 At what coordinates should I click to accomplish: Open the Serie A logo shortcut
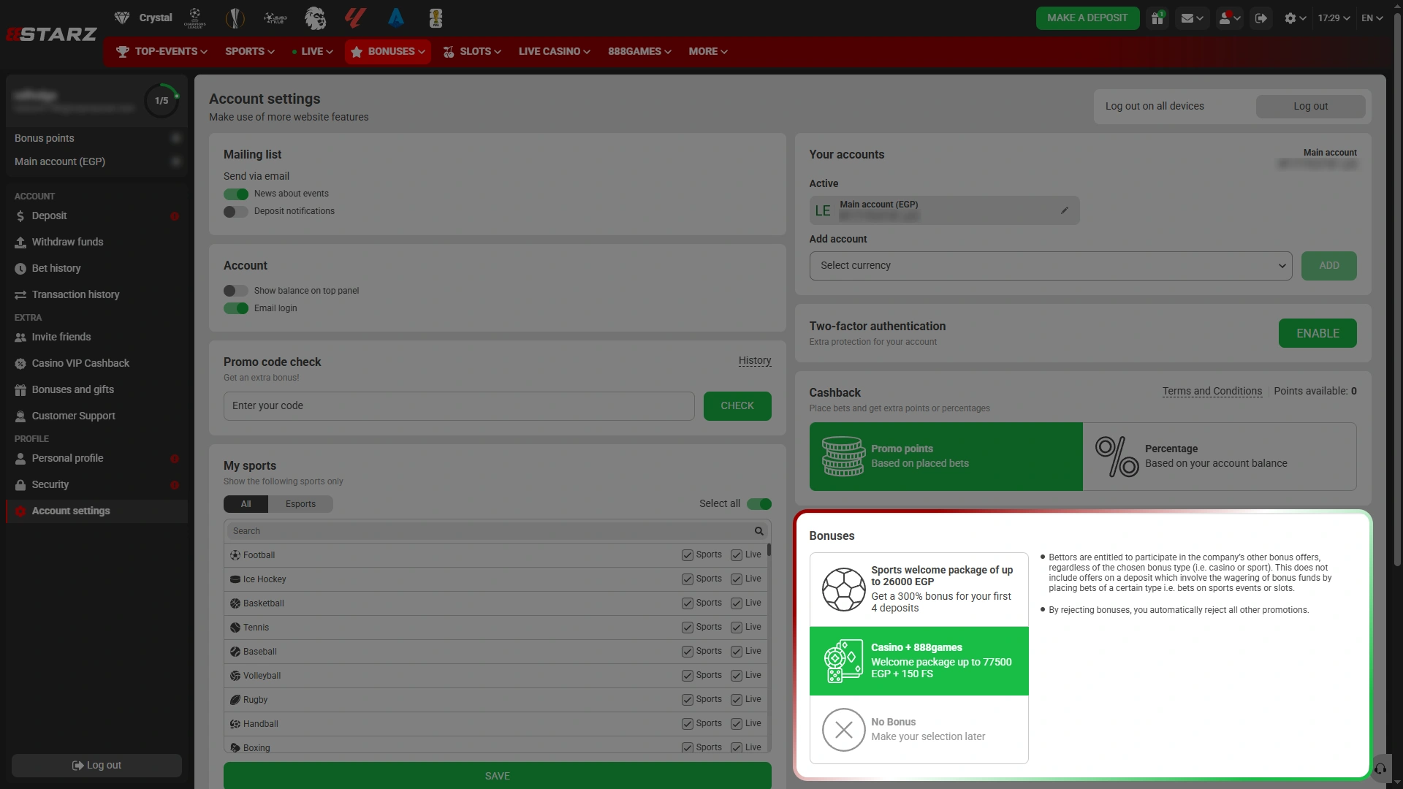pyautogui.click(x=396, y=18)
